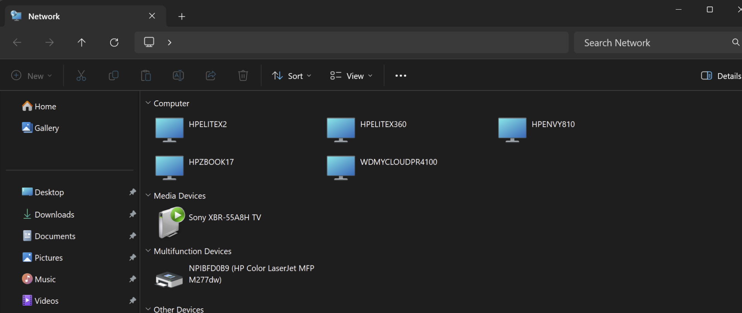Refresh the Network view
The image size is (742, 313).
point(114,43)
